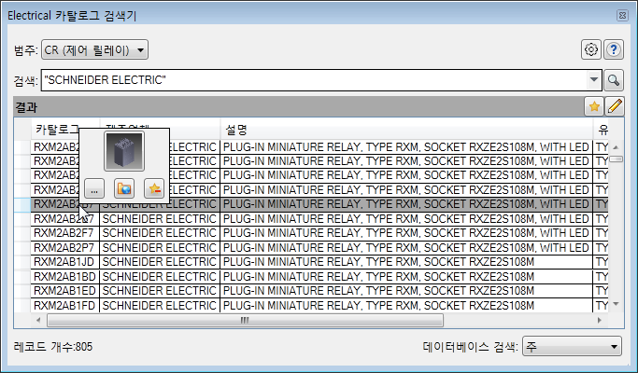Expand search history dropdown arrow
This screenshot has width=638, height=373.
click(594, 80)
